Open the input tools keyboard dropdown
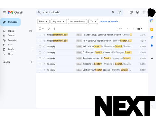The width and height of the screenshot is (156, 117). pyautogui.click(x=140, y=29)
